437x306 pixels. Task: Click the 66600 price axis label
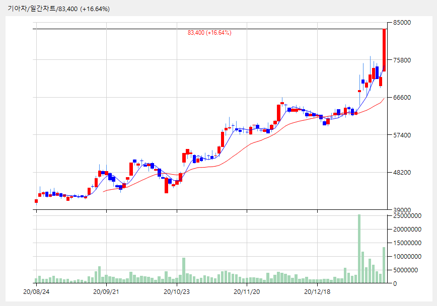[x=402, y=97]
